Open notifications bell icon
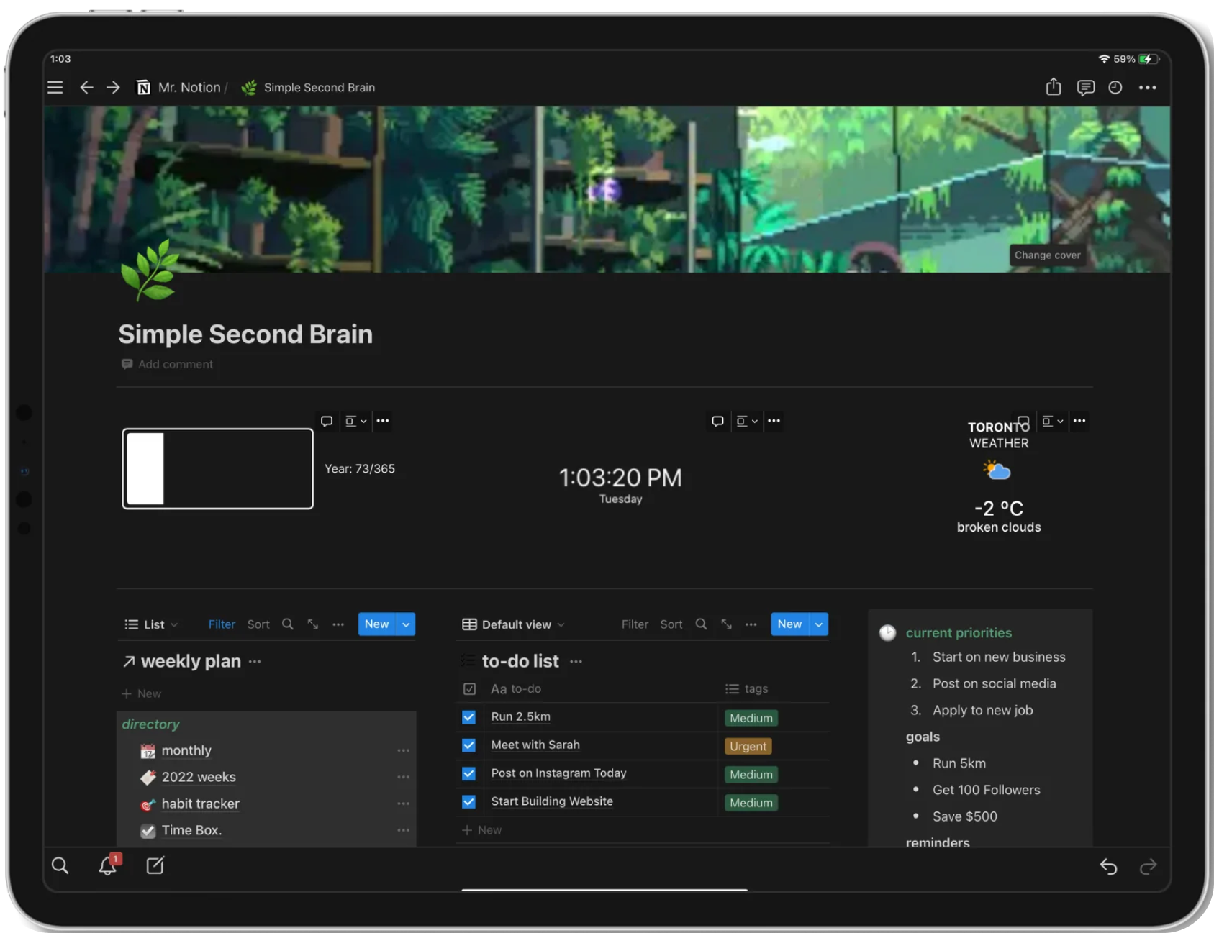The image size is (1214, 933). point(108,865)
